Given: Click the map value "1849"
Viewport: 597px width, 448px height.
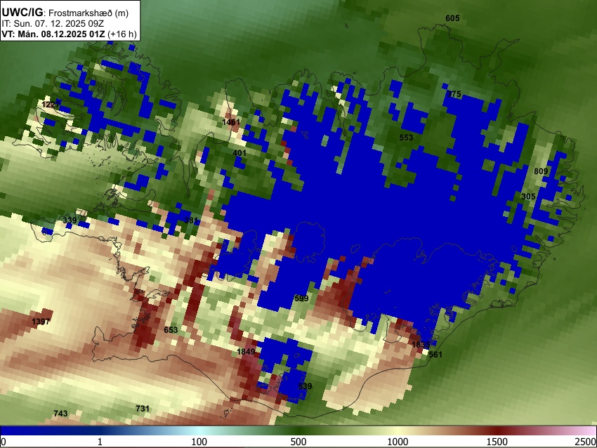Looking at the screenshot, I should pyautogui.click(x=246, y=352).
